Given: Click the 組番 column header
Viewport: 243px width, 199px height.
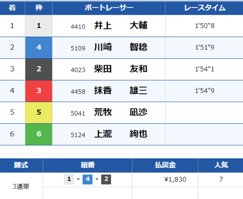Looking at the screenshot, I should click(87, 165).
